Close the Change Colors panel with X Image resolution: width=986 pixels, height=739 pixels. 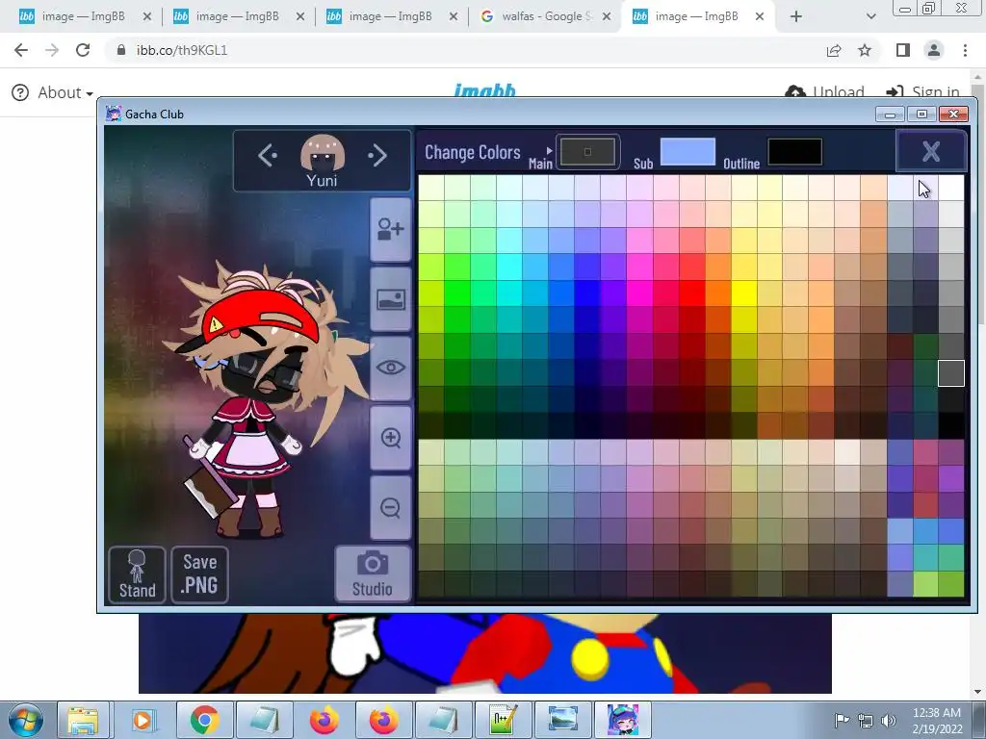coord(931,151)
